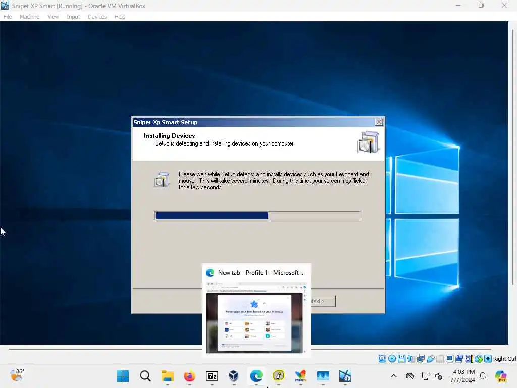Open the View menu

click(53, 17)
